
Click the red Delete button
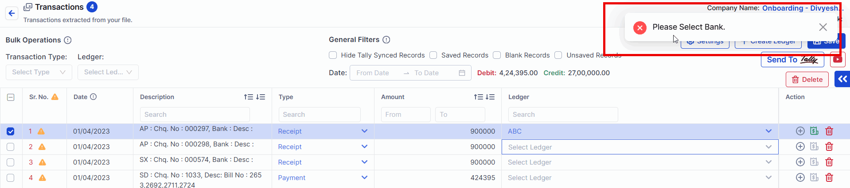click(807, 80)
